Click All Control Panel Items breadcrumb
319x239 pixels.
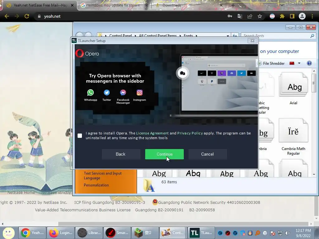(x=158, y=36)
